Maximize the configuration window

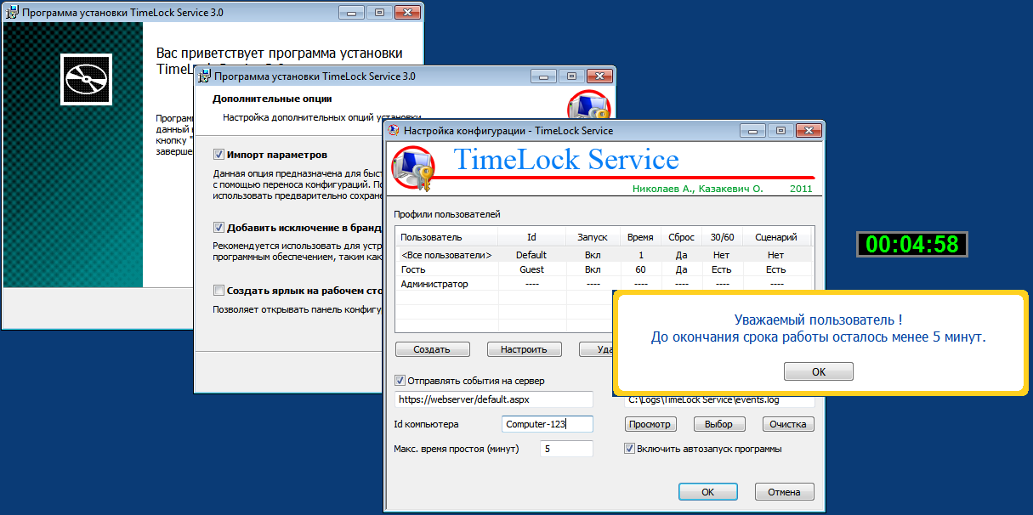[779, 131]
